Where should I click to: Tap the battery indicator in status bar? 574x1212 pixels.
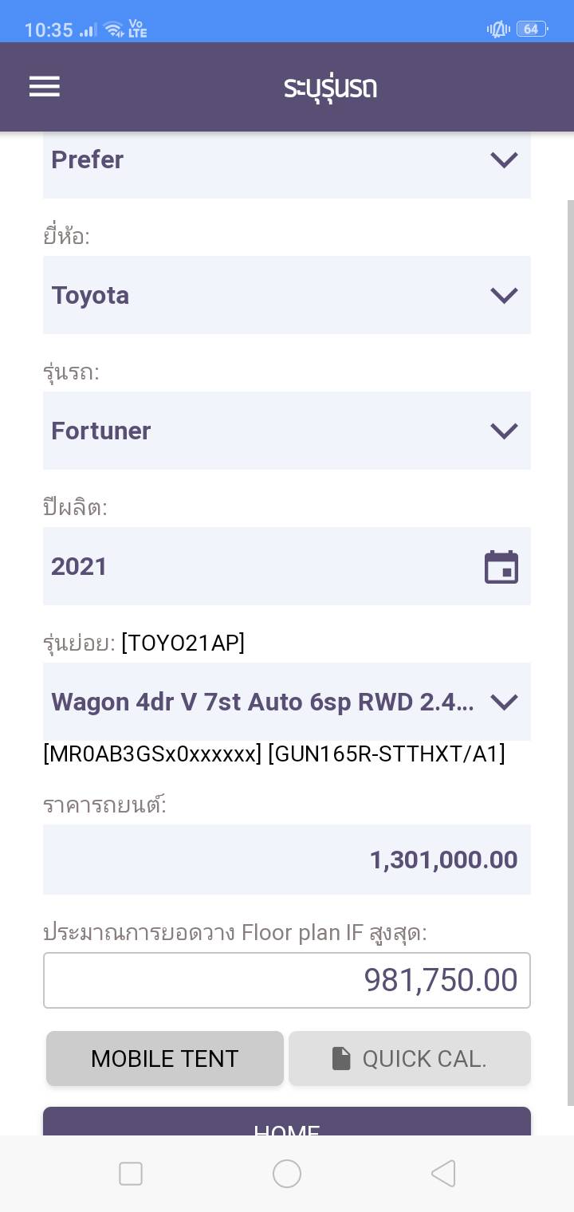pos(532,30)
